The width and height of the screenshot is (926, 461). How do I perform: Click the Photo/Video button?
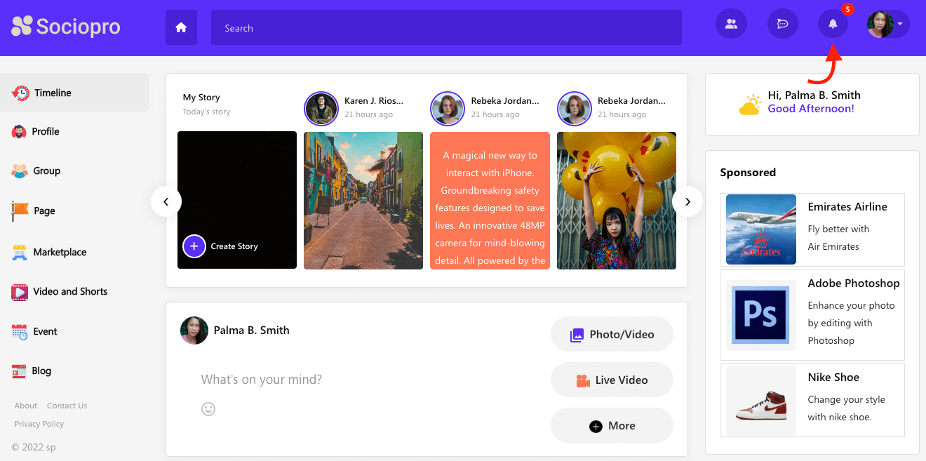pyautogui.click(x=612, y=335)
